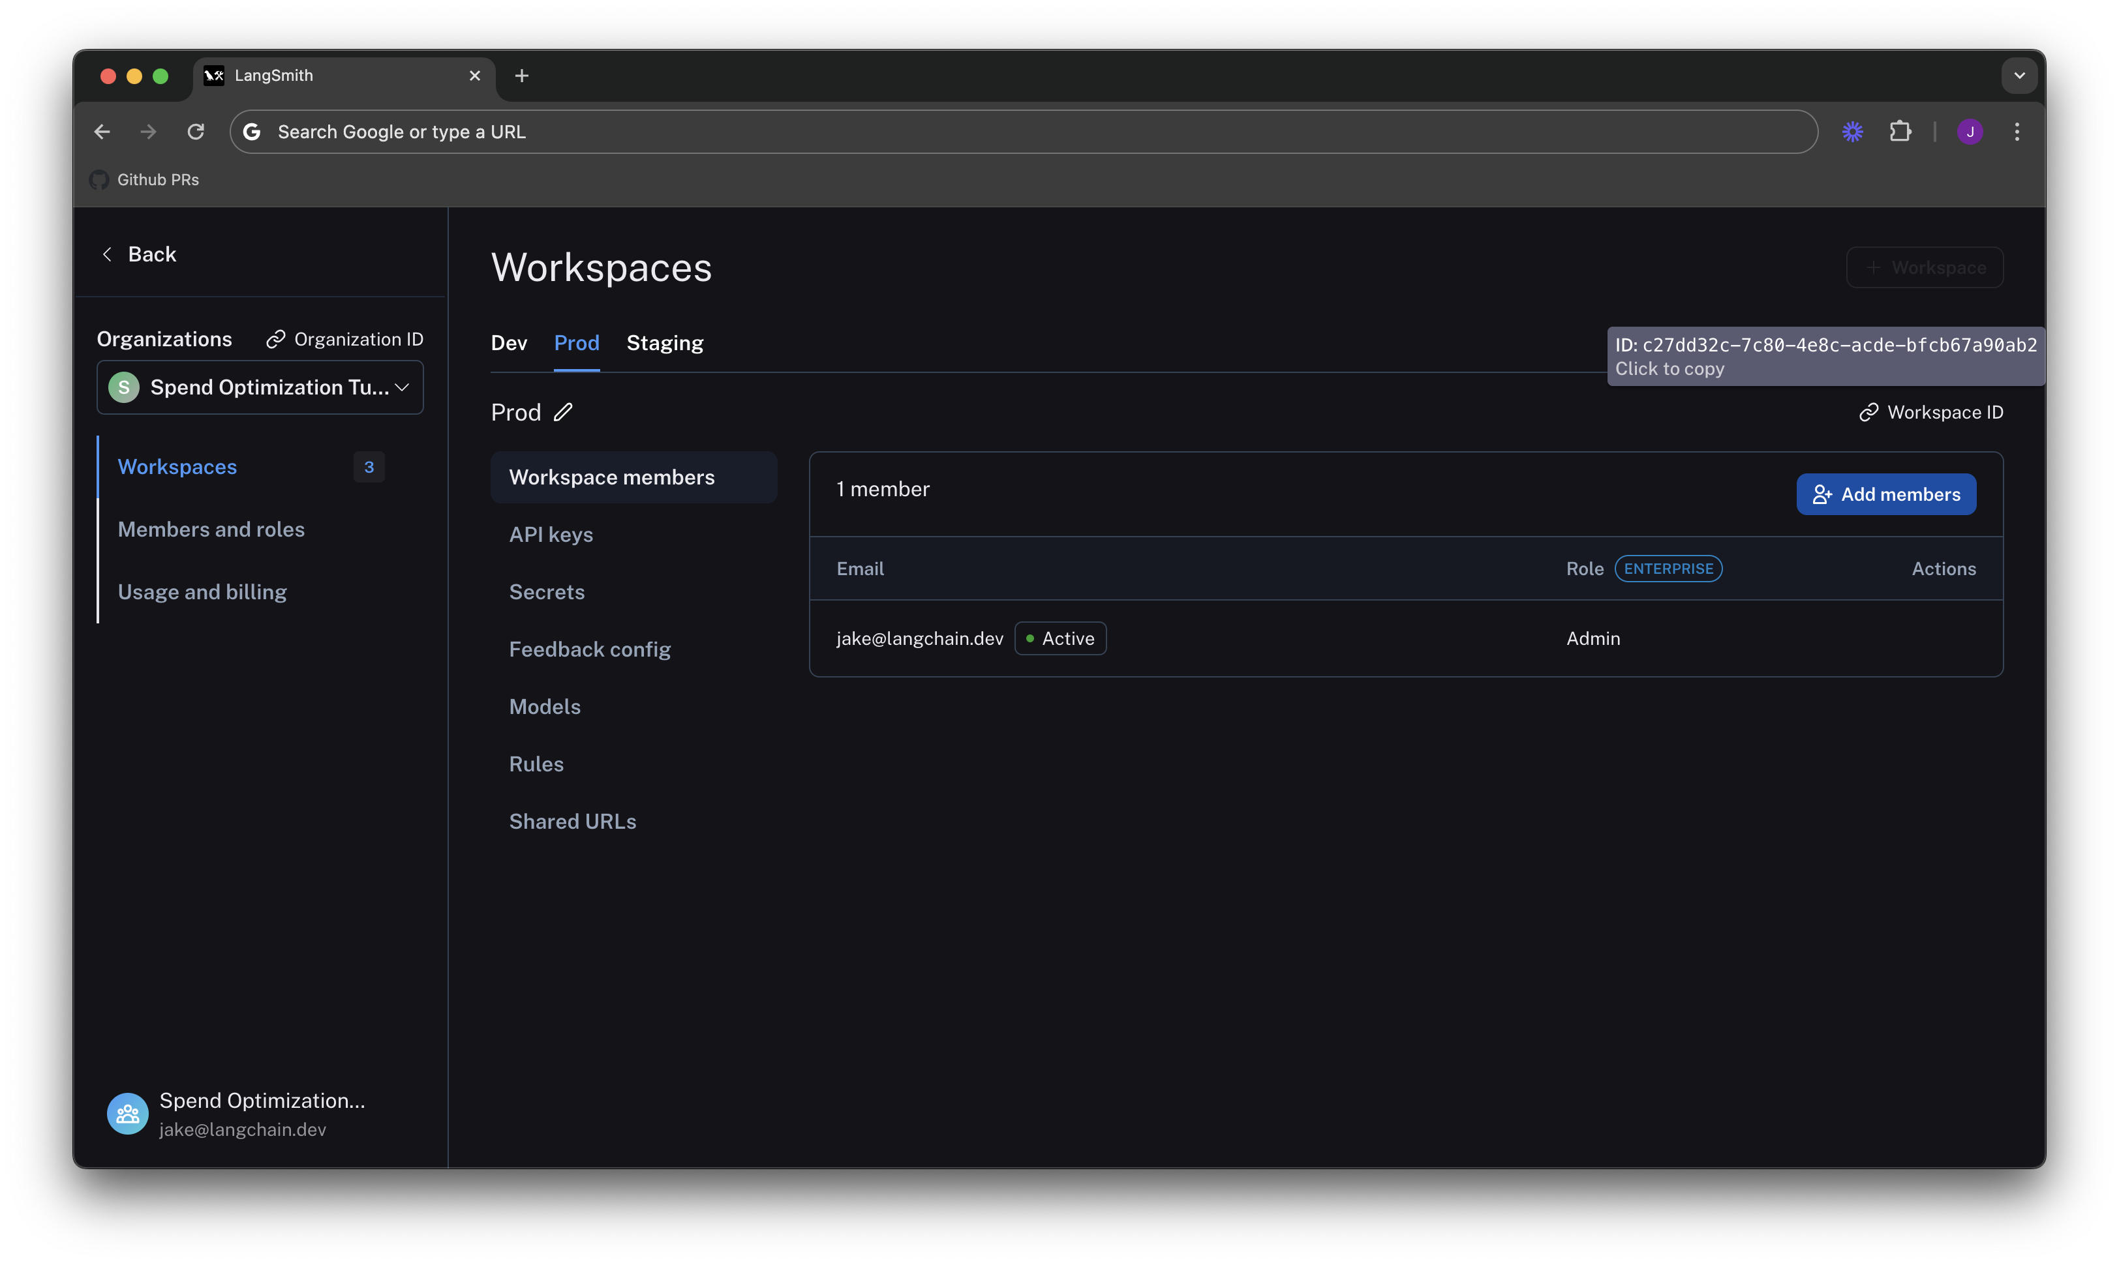Click the organization avatar at bottom left
Image resolution: width=2119 pixels, height=1265 pixels.
click(x=128, y=1113)
